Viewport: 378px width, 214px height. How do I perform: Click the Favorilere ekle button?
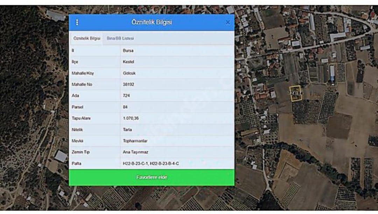pyautogui.click(x=152, y=178)
